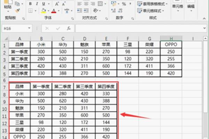Increase the cell indent

coord(86,11)
